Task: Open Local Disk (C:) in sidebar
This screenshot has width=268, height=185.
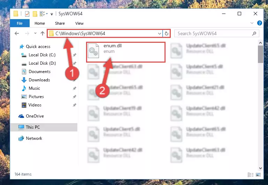Action: (42, 55)
